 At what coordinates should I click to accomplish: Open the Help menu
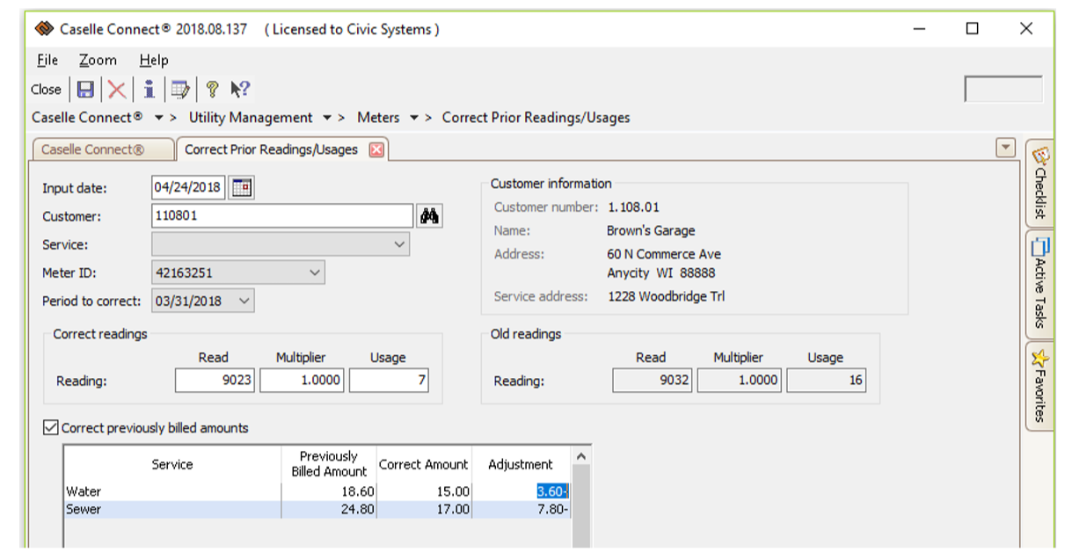[154, 60]
